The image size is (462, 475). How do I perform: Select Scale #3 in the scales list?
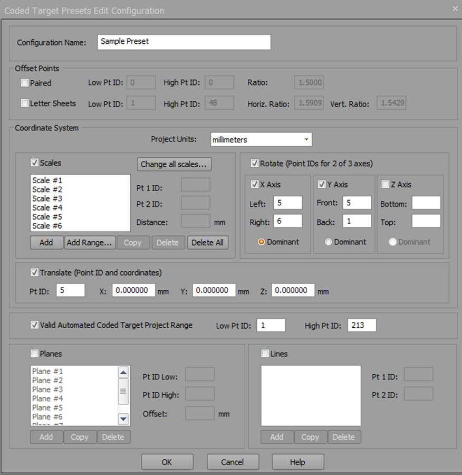click(x=47, y=198)
